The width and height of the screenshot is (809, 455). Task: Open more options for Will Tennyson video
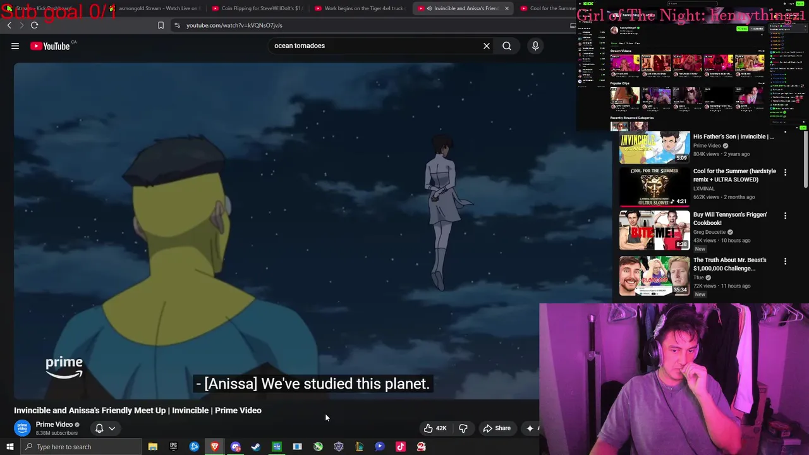tap(786, 215)
